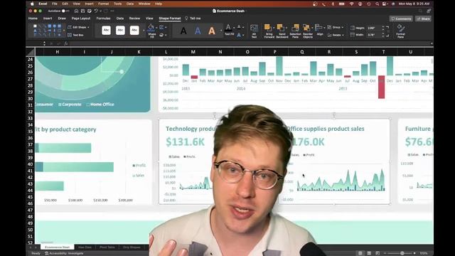Image resolution: width=455 pixels, height=256 pixels.
Task: Apply the first Abc shape style
Action: point(106,30)
